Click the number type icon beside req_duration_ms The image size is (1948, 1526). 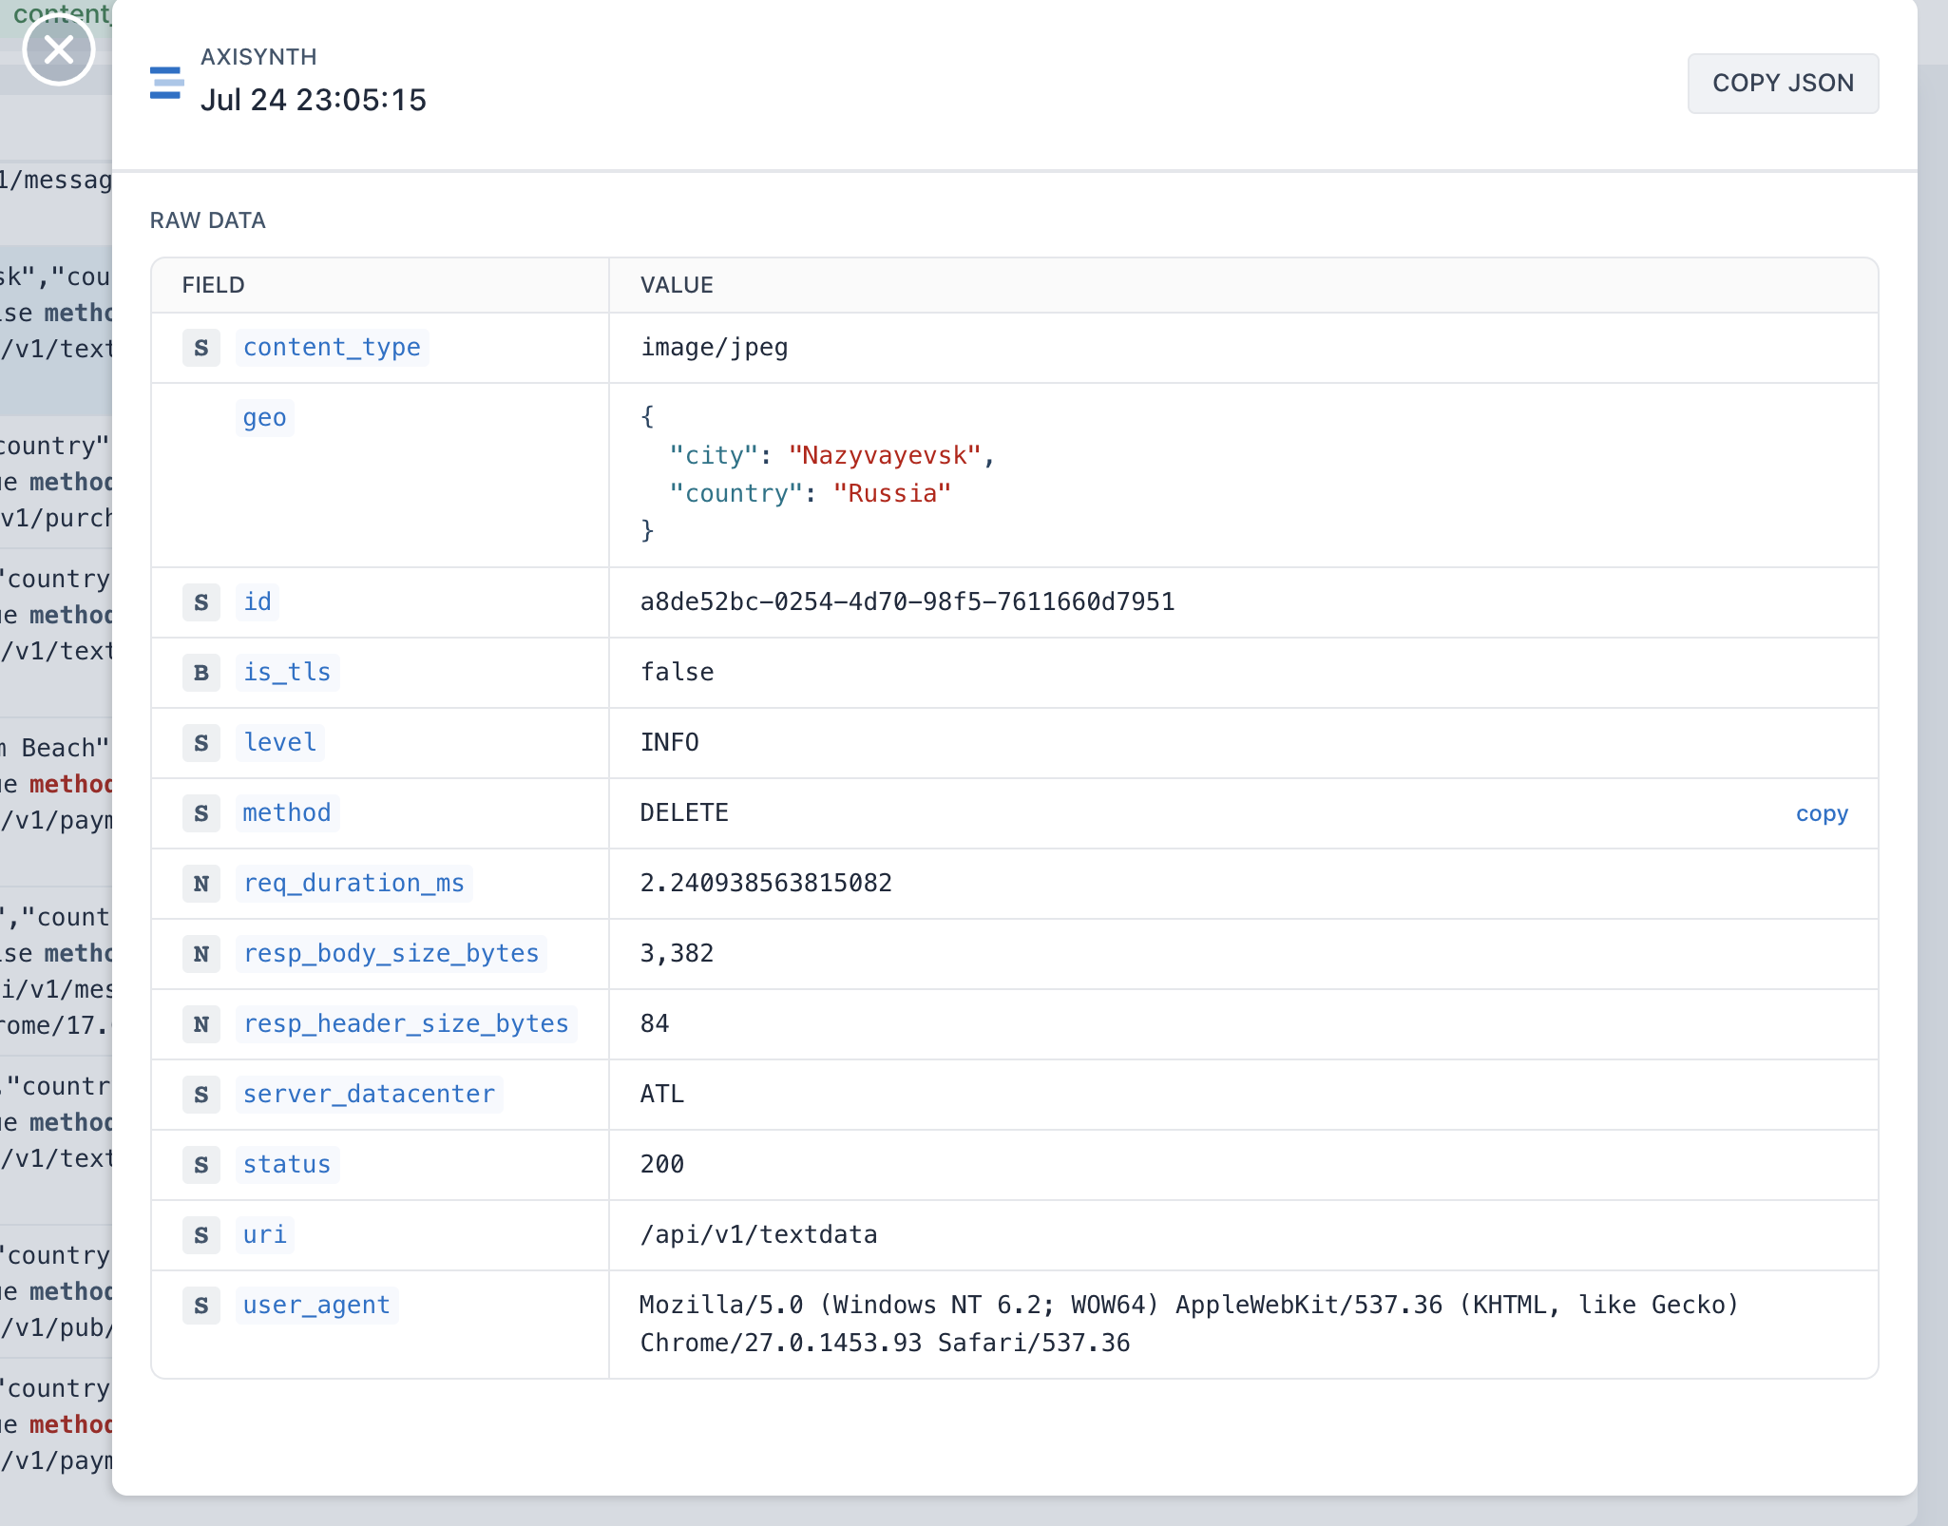(201, 884)
